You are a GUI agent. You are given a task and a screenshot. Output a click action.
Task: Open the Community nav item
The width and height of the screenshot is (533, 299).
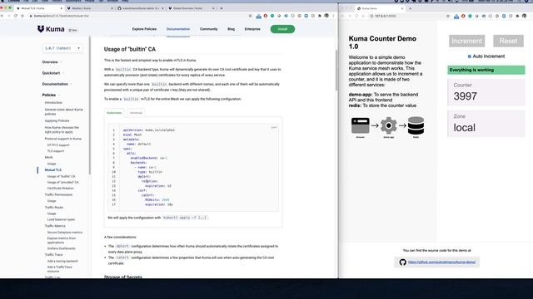pyautogui.click(x=209, y=29)
